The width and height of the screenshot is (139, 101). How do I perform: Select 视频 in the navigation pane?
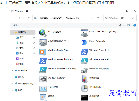pyautogui.click(x=20, y=59)
